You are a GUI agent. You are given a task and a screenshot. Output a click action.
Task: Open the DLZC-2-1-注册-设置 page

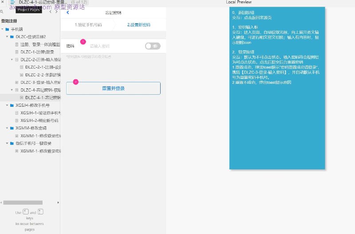coord(43,67)
